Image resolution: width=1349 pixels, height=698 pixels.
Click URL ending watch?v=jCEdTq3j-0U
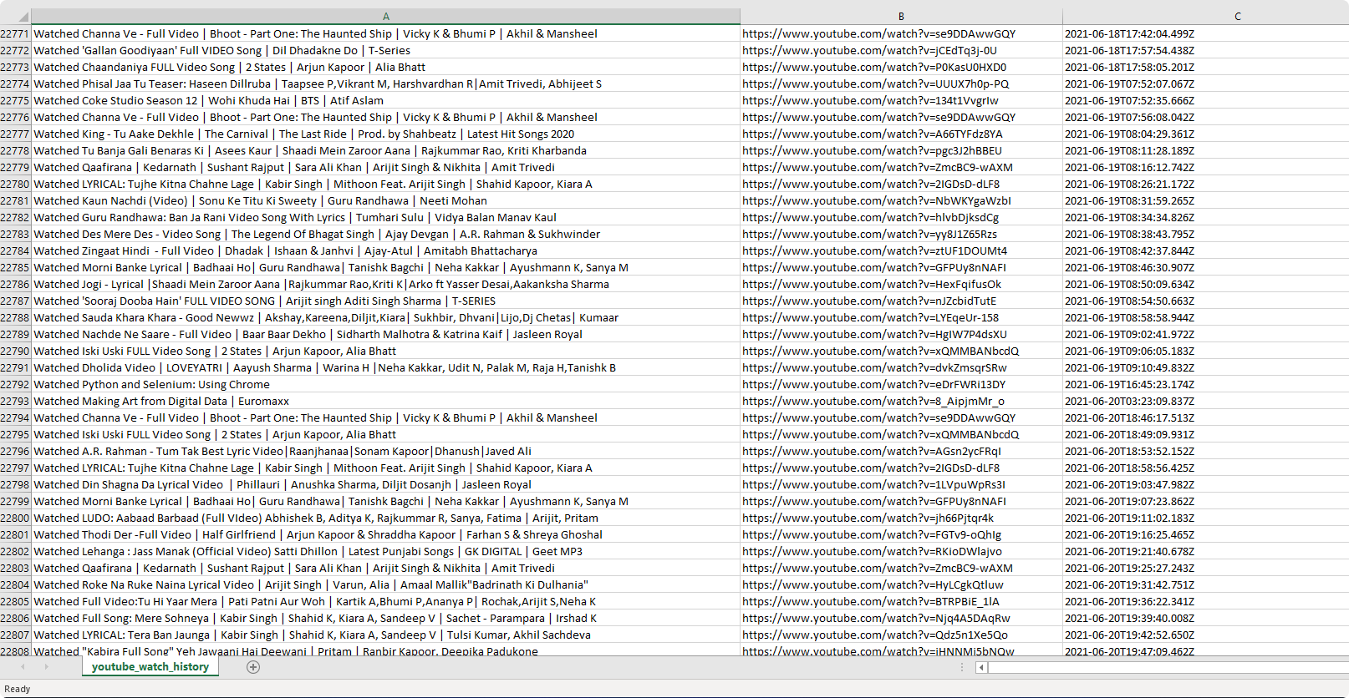(901, 50)
